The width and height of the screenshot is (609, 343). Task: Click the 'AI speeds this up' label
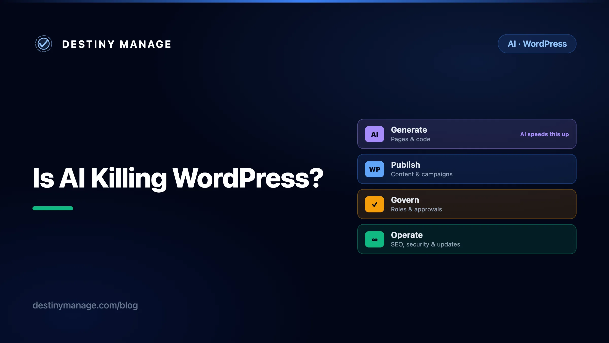pyautogui.click(x=544, y=134)
